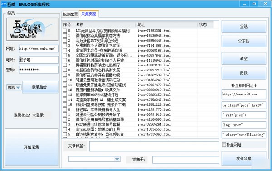
Task: Select row 谷歌网盘资源搜索 无条件下载
Action: 140,104
